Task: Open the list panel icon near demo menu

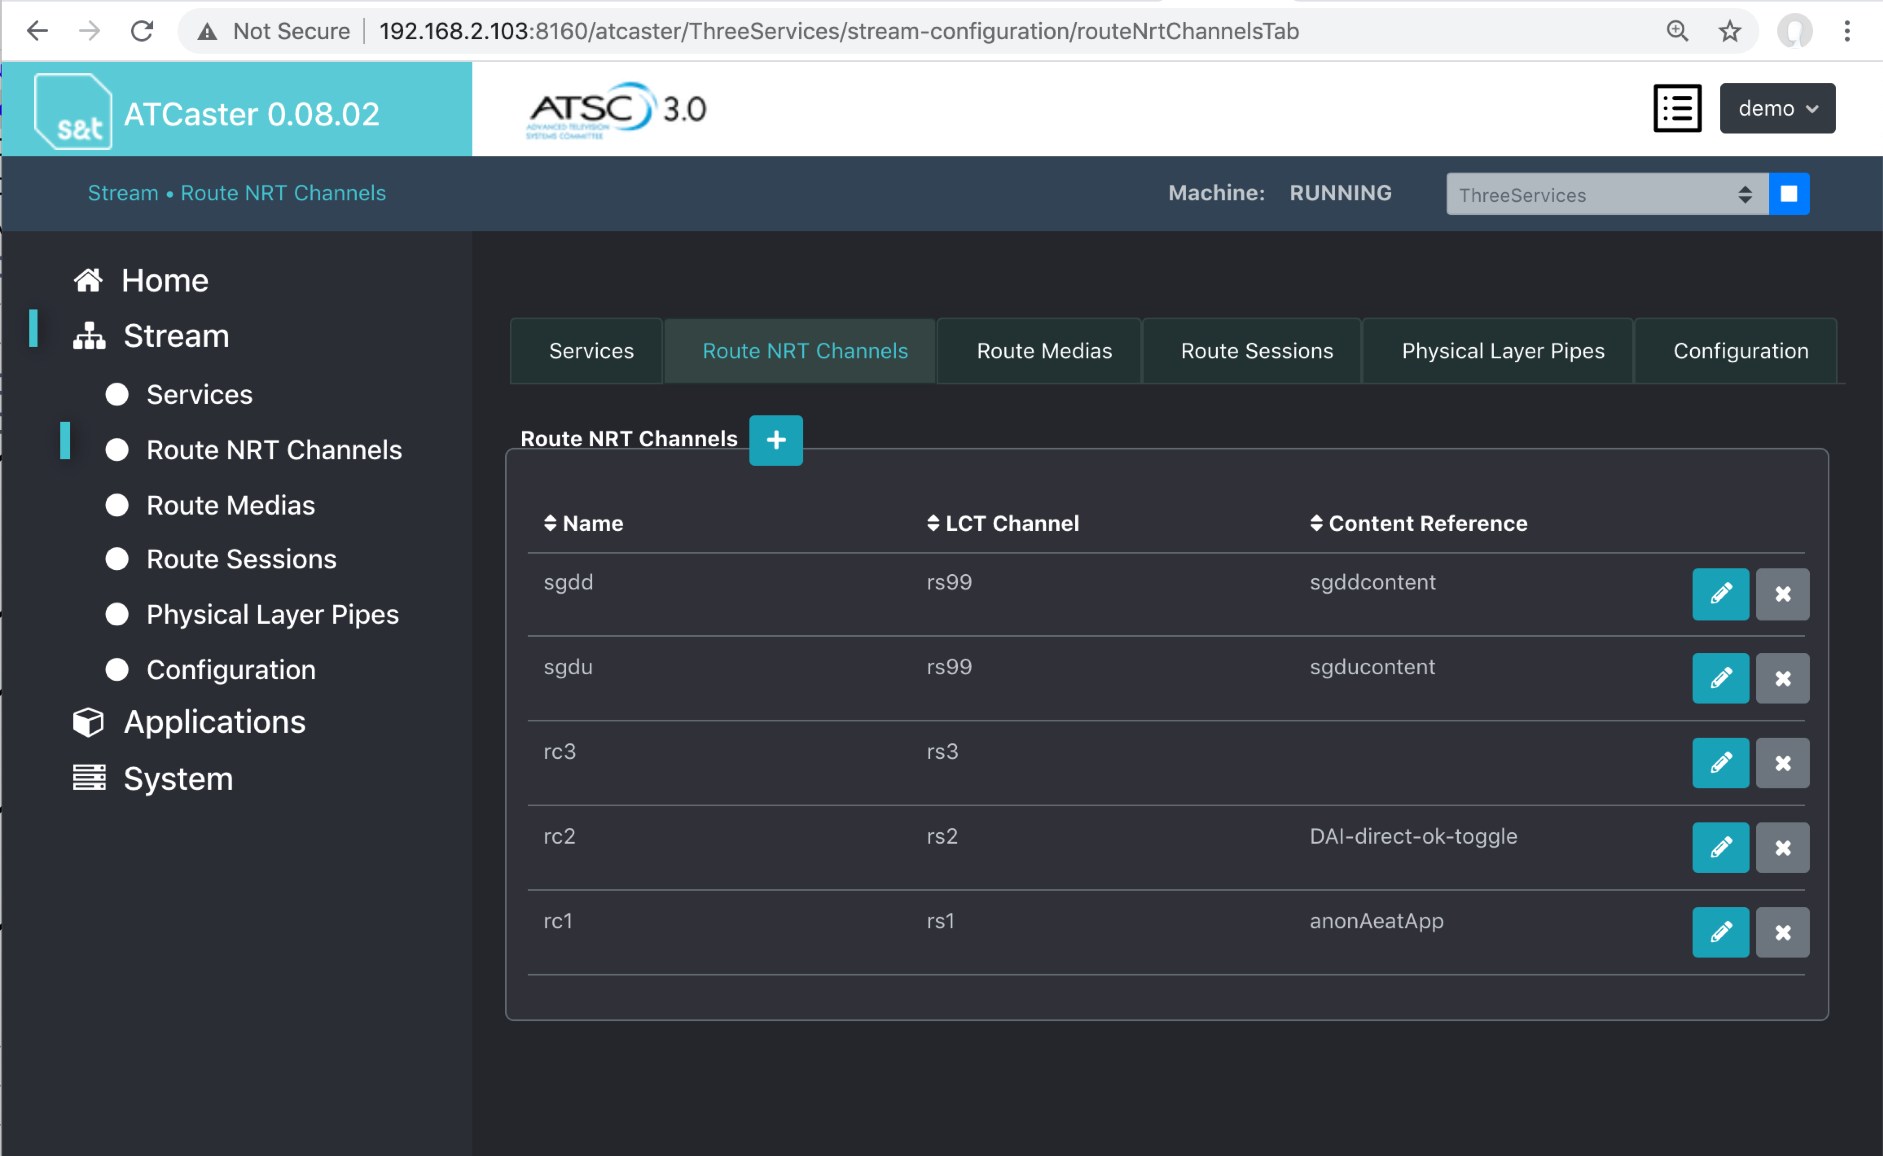Action: tap(1677, 108)
